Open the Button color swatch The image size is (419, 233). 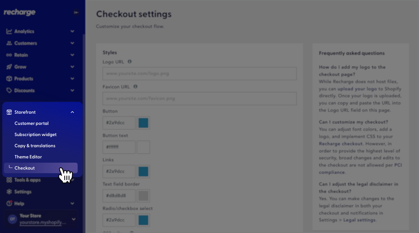tap(143, 123)
